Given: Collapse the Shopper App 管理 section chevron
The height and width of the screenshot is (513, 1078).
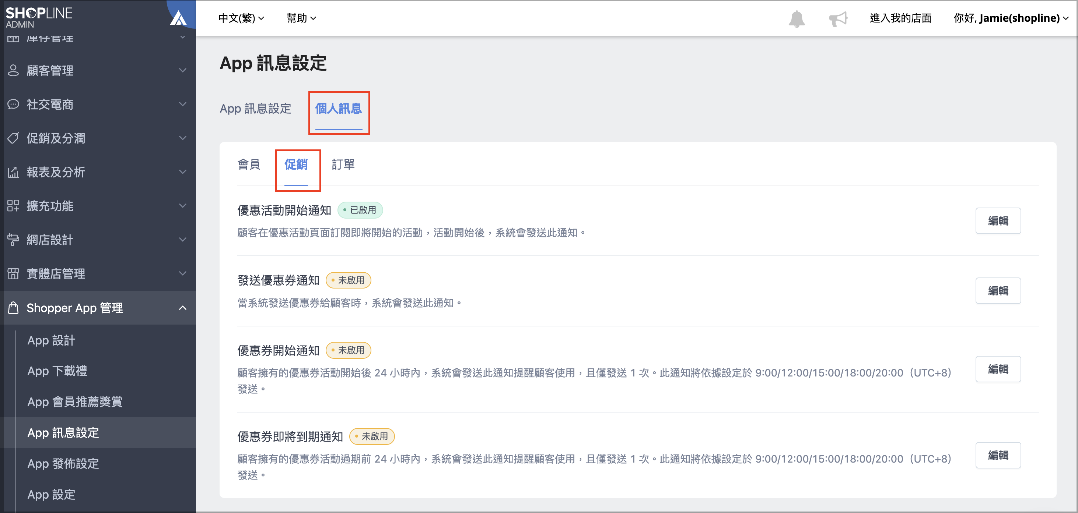Looking at the screenshot, I should (183, 308).
